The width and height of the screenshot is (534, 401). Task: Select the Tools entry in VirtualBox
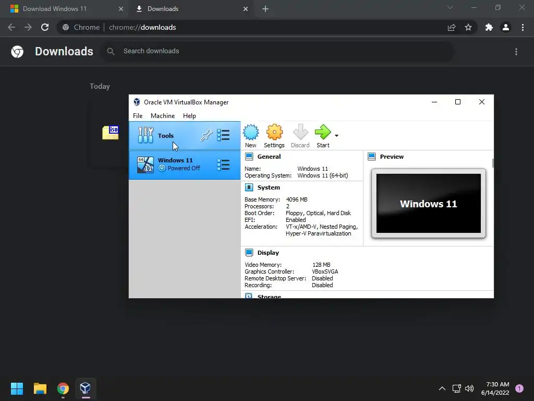[x=185, y=136]
